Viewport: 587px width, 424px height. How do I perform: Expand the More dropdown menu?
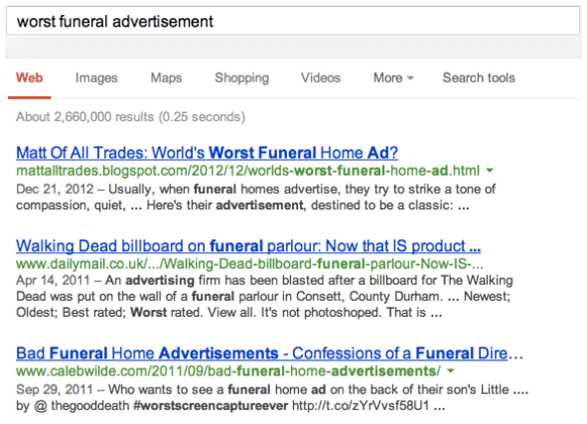[x=393, y=77]
